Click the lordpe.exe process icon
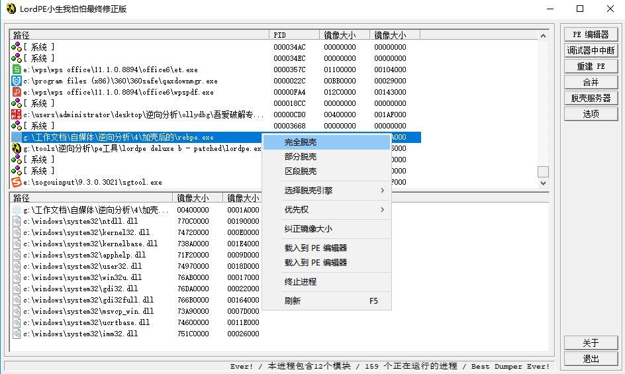 click(17, 148)
